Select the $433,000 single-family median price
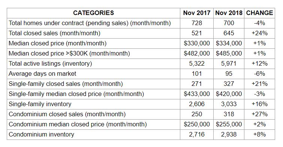This screenshot has width=283, height=147. 197,94
